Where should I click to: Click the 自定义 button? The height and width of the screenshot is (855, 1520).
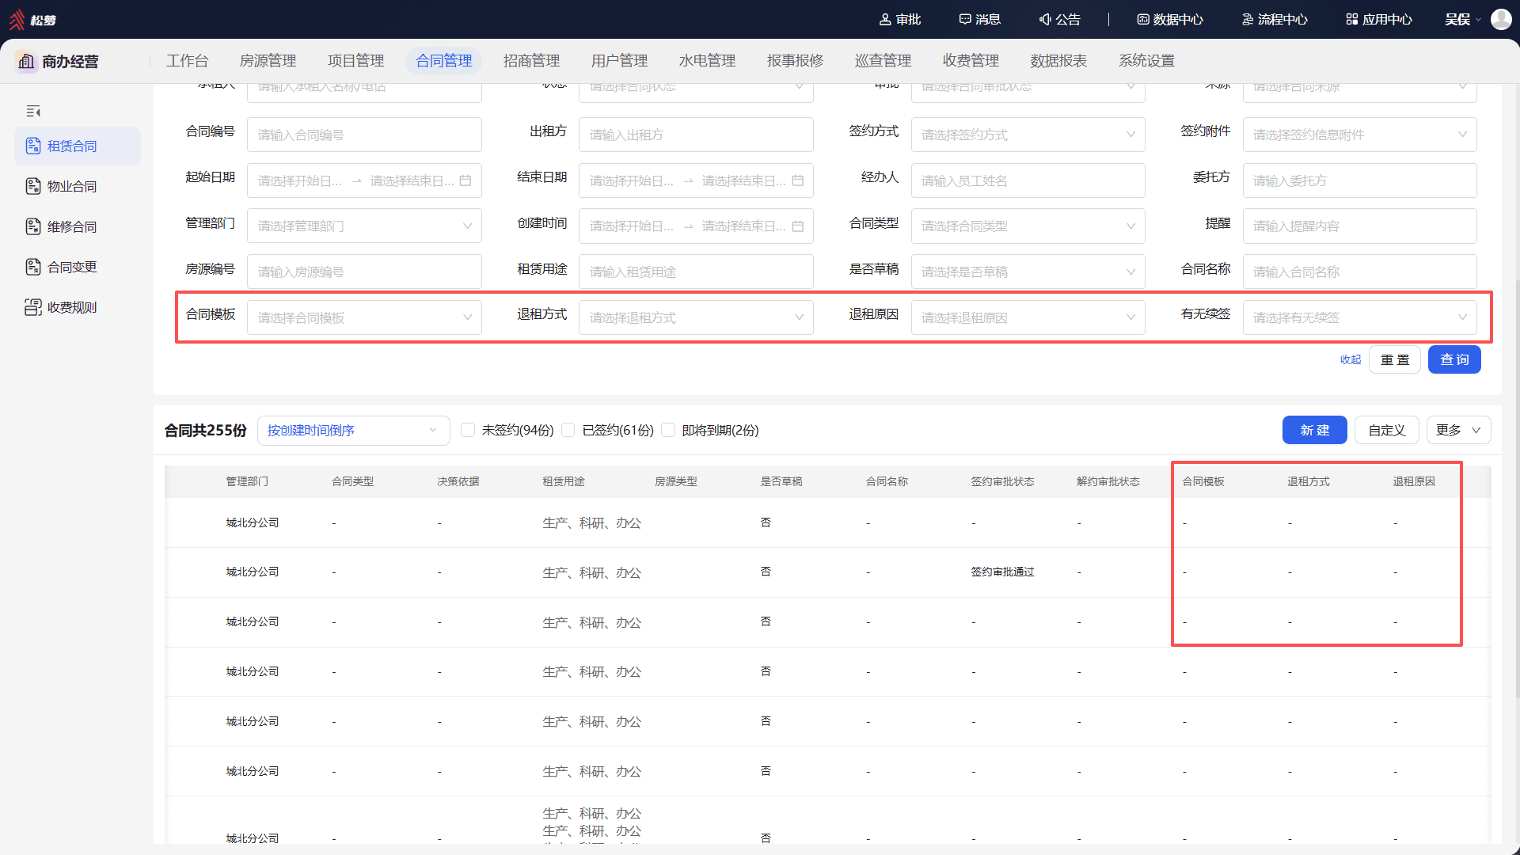pyautogui.click(x=1387, y=430)
